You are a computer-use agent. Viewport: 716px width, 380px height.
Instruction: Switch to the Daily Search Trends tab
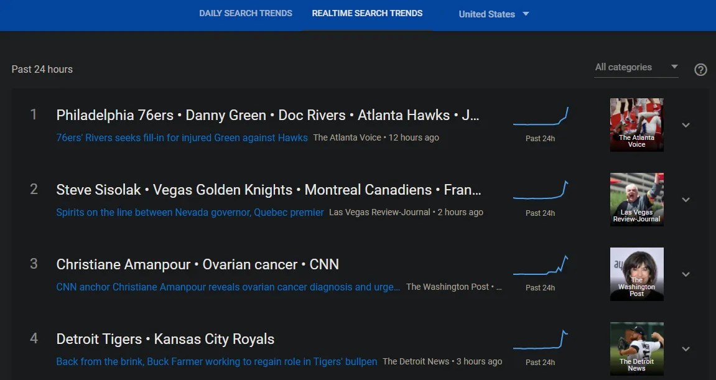[x=245, y=13]
